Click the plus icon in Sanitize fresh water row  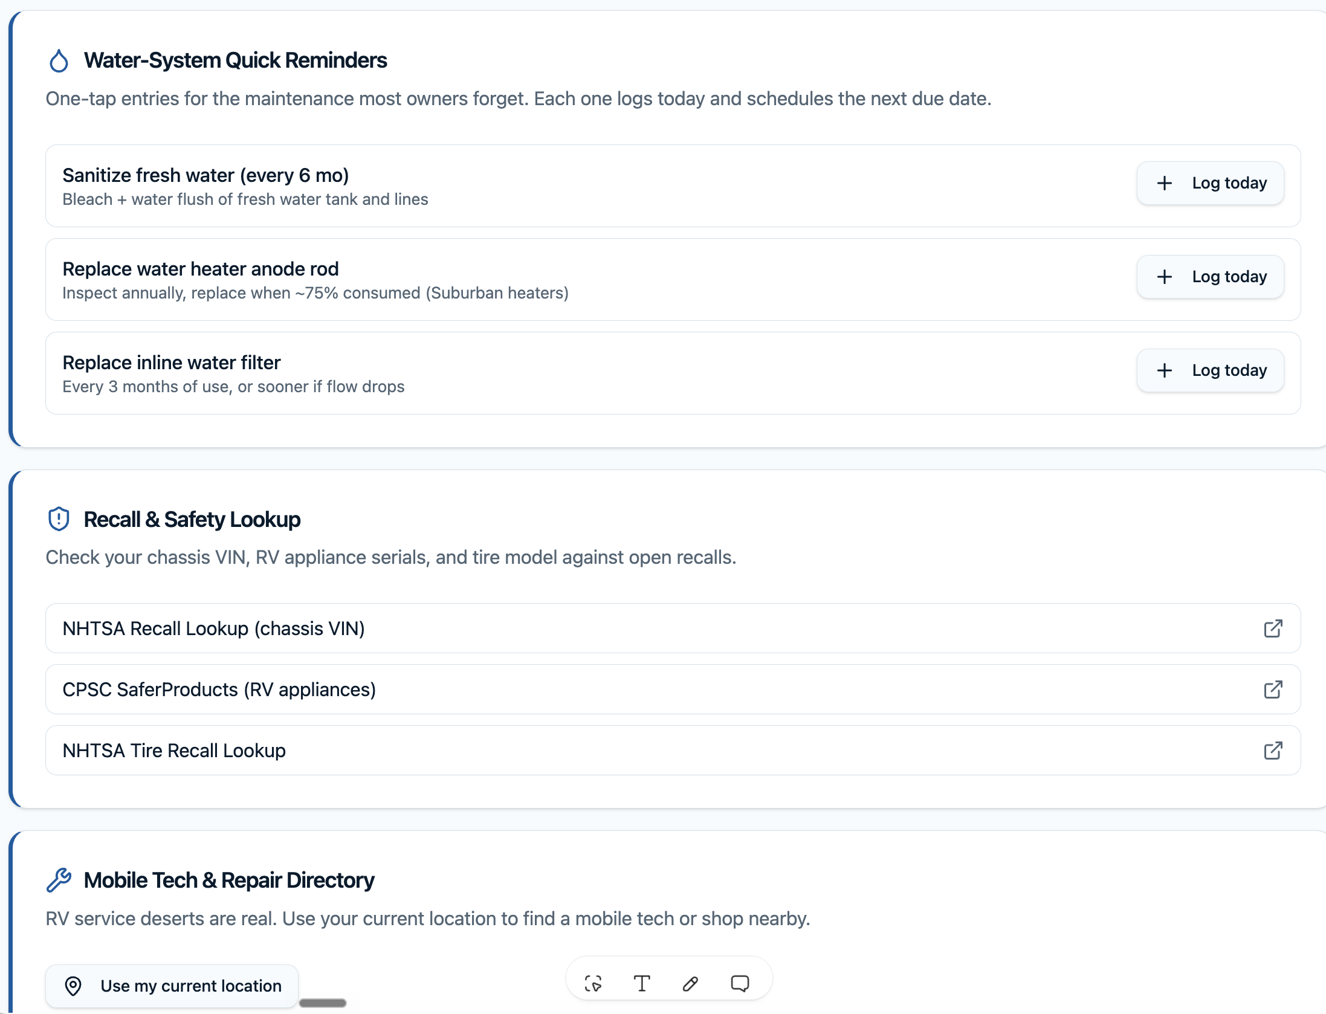(1164, 183)
